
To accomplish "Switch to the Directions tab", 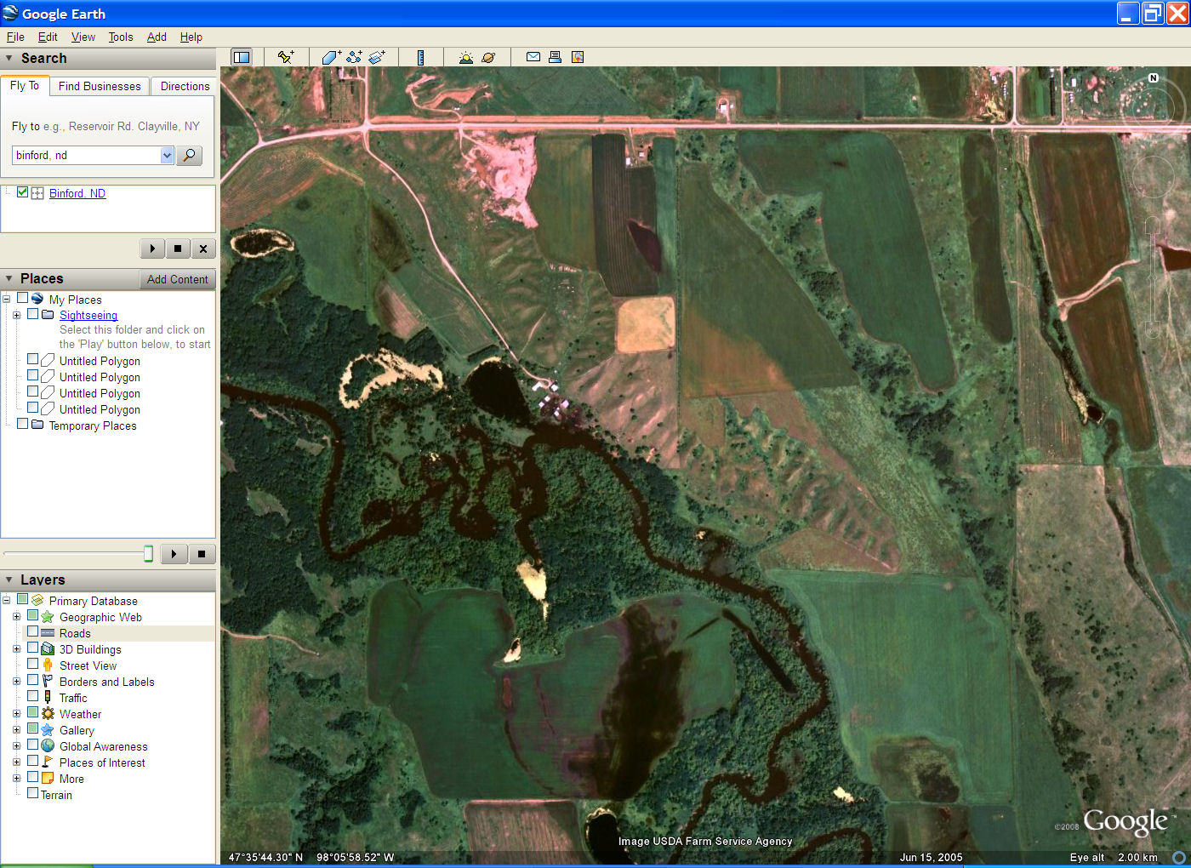I will (185, 86).
